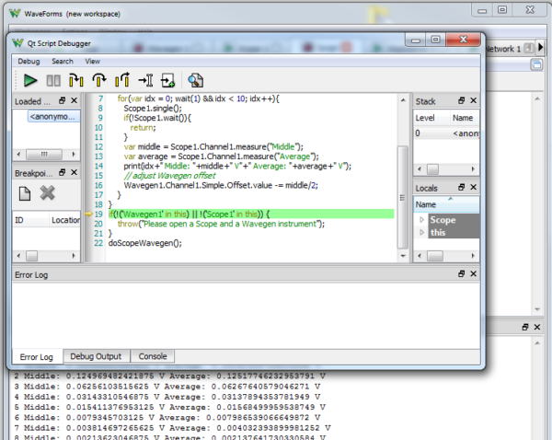Screen dimensions: 552x440
Task: Click the Run to New Script icon
Action: (168, 80)
